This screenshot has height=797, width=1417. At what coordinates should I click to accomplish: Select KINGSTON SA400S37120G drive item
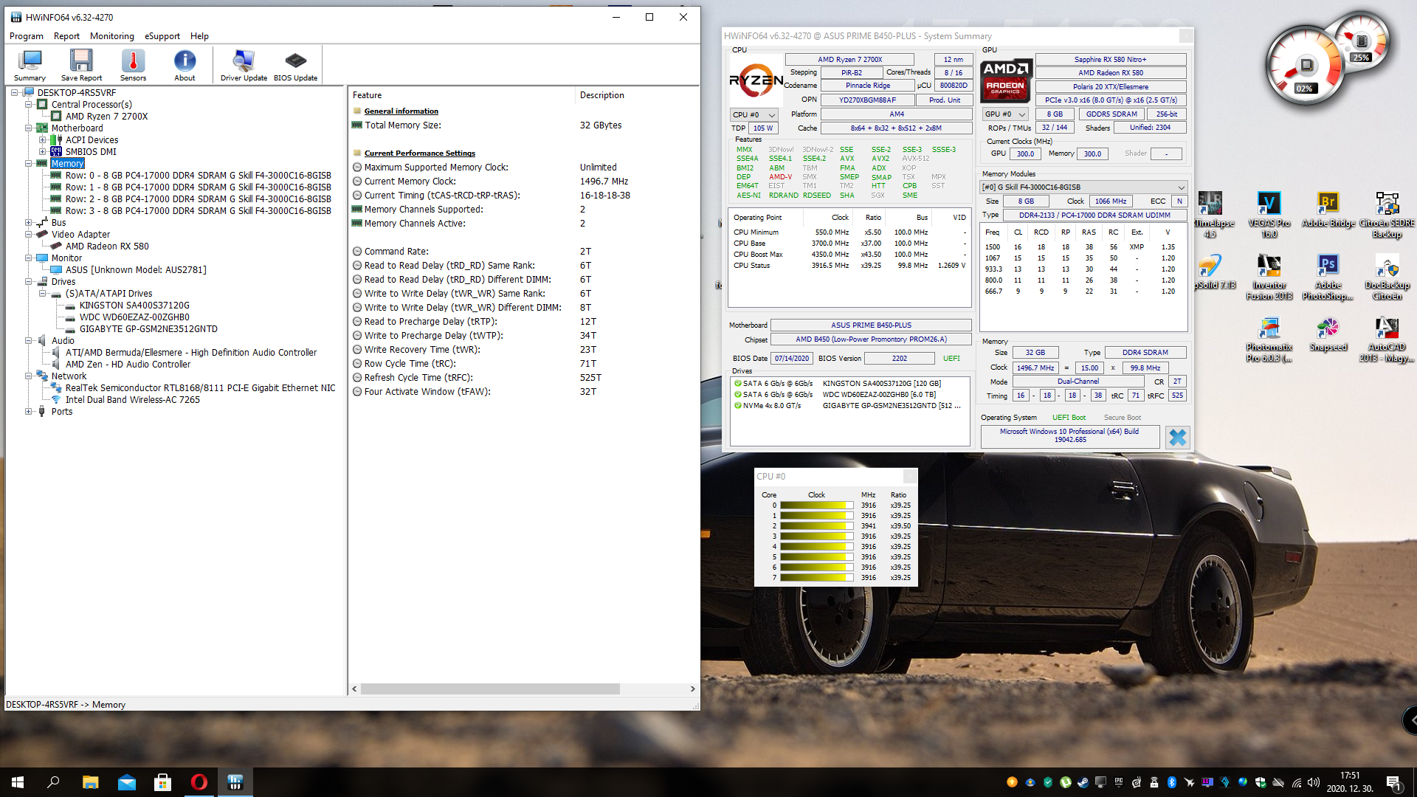point(134,306)
